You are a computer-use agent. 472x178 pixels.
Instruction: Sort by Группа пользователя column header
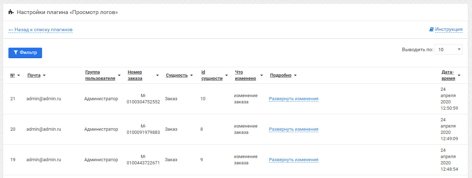pos(100,75)
